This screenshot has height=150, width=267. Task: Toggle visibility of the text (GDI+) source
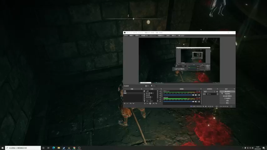pyautogui.click(x=158, y=101)
